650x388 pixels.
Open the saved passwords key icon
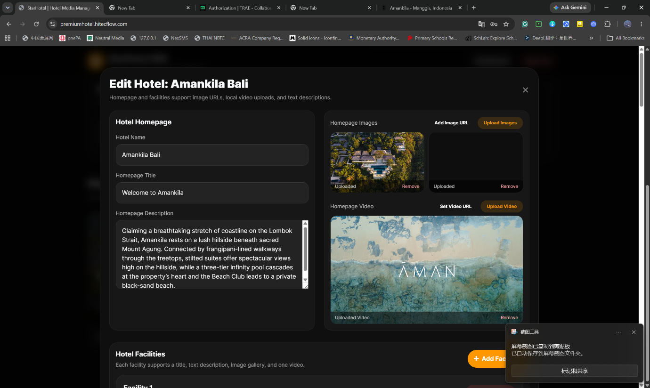[x=494, y=24]
